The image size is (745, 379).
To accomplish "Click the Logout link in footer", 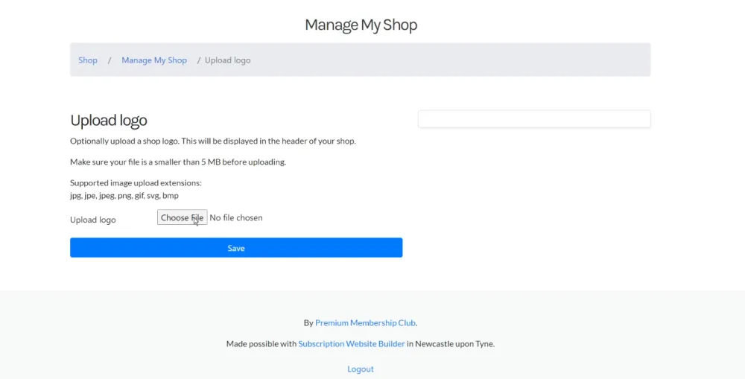I will point(360,369).
